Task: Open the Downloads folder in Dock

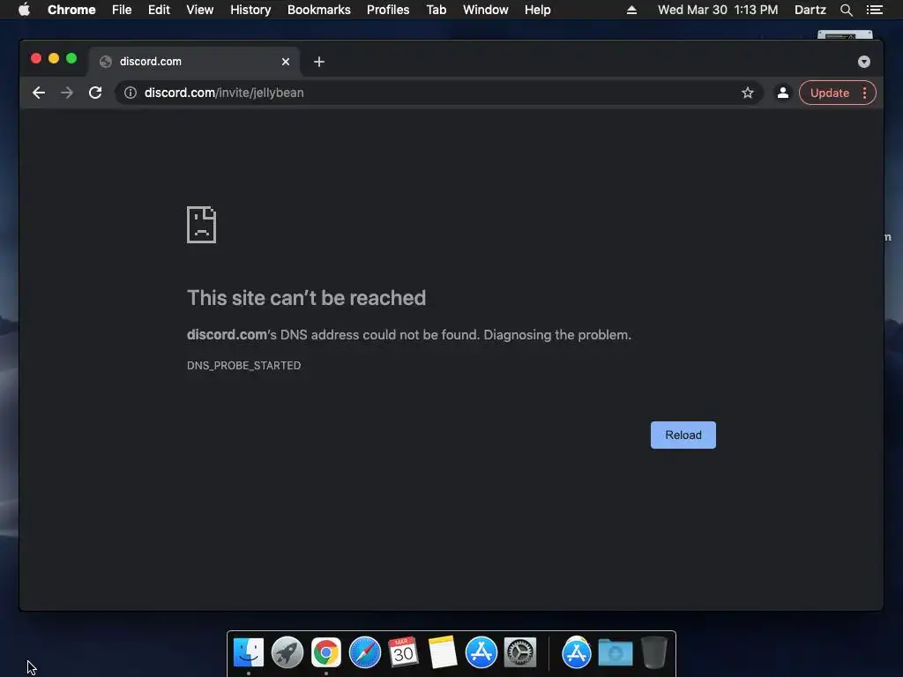Action: tap(615, 653)
